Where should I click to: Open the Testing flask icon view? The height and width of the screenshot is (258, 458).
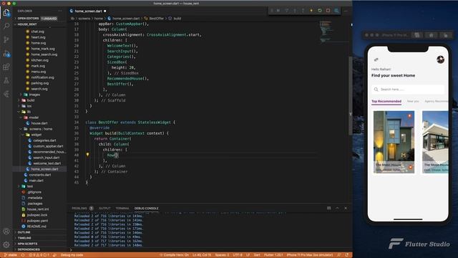pyautogui.click(x=6, y=80)
